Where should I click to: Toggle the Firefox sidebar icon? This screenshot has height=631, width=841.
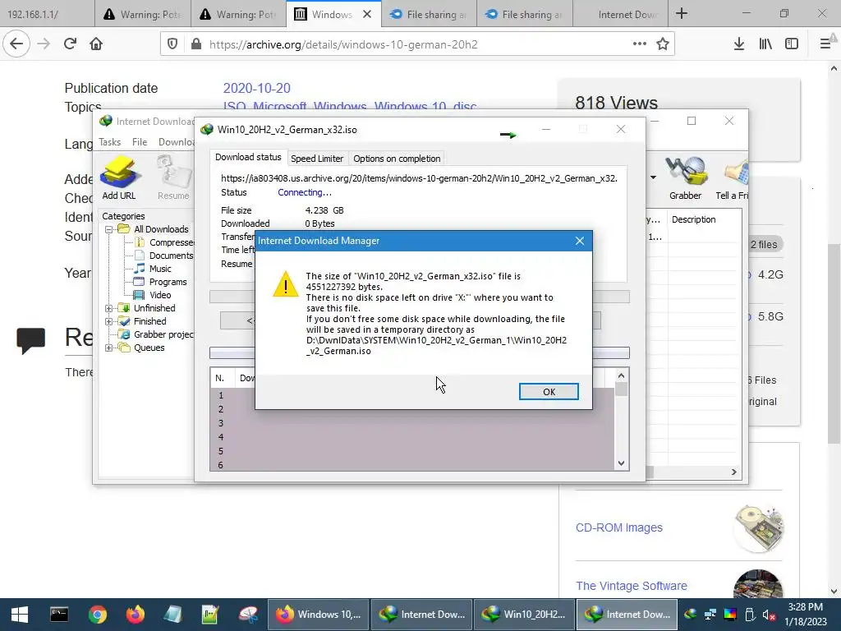pyautogui.click(x=792, y=44)
